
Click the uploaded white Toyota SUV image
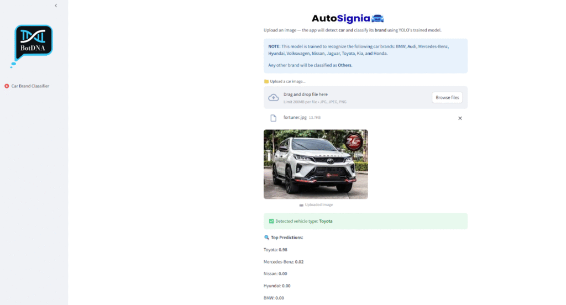316,164
